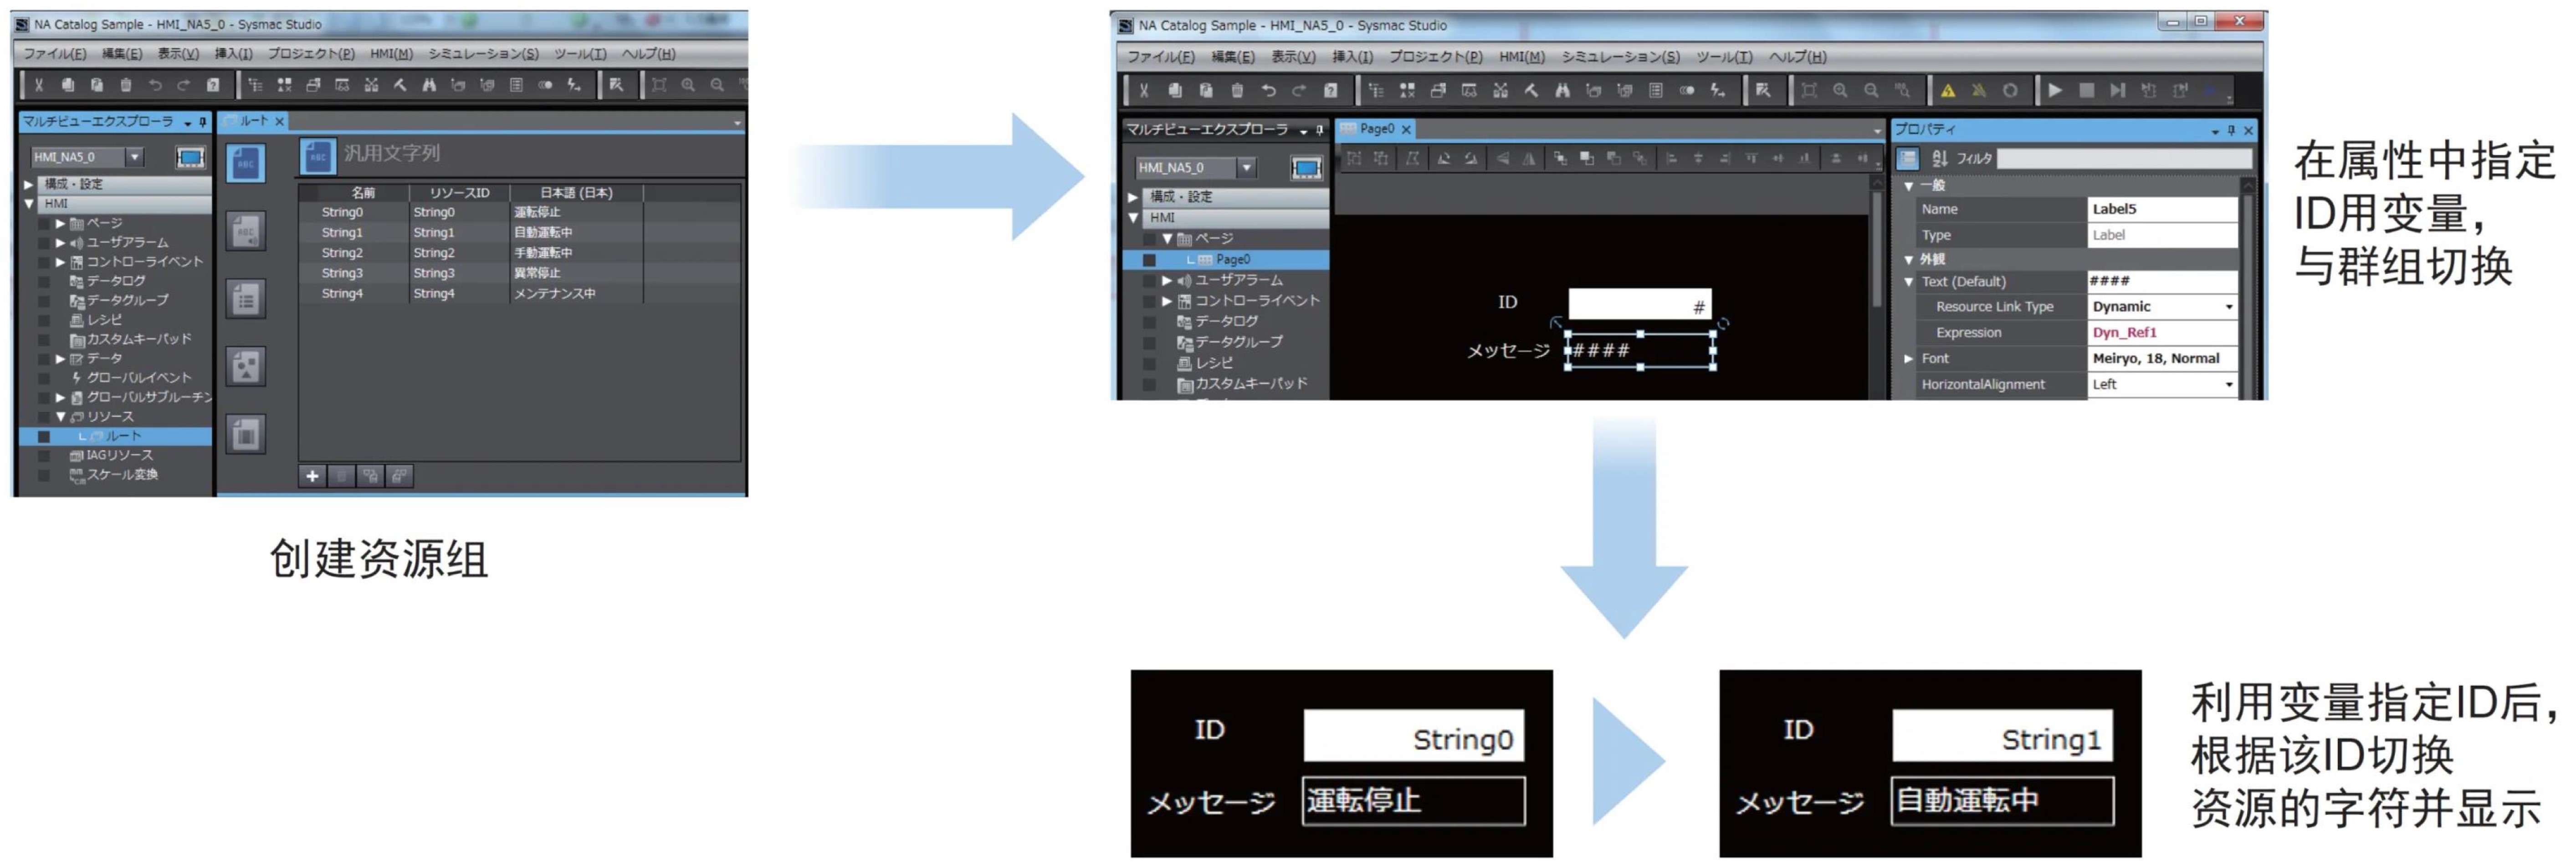2576x867 pixels.
Task: Toggle the square marker beside スケール変換
Action: 44,475
